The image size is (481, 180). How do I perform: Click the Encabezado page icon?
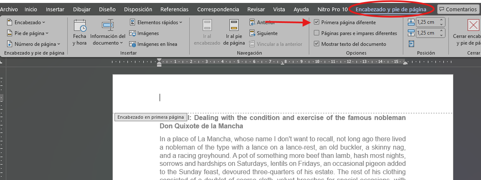coord(10,22)
